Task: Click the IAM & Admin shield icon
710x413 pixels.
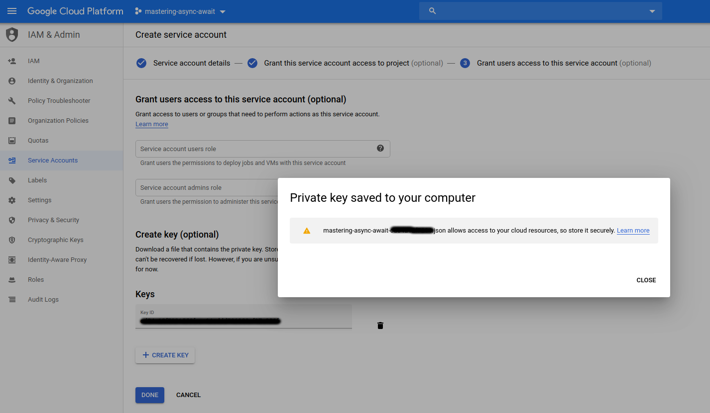Action: point(12,35)
